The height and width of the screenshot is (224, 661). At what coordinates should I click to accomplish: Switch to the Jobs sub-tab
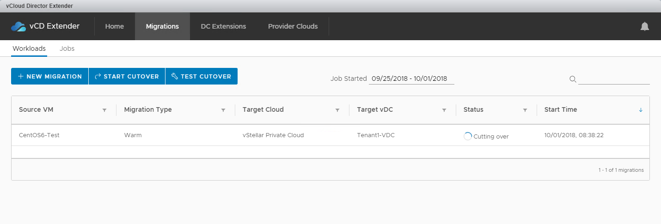point(67,48)
